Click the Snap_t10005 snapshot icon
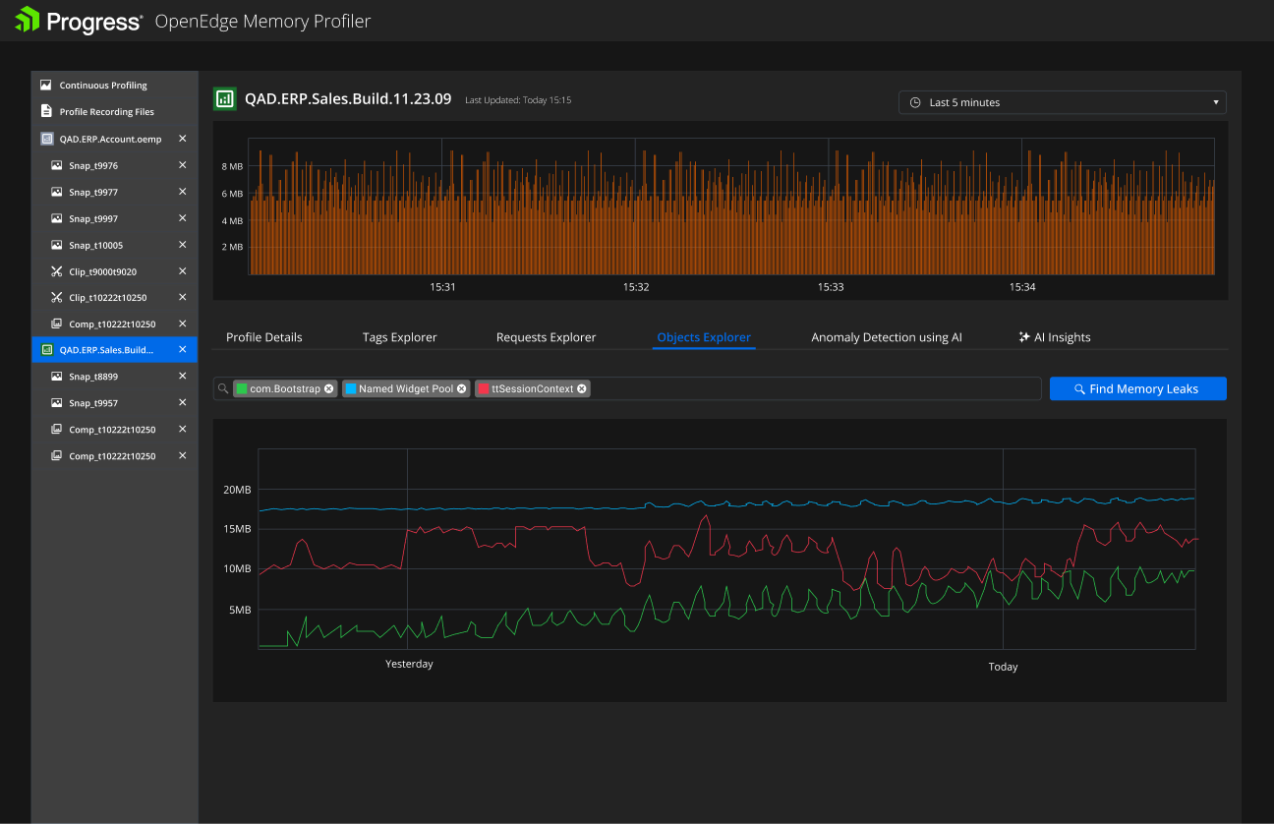1274x824 pixels. point(57,245)
